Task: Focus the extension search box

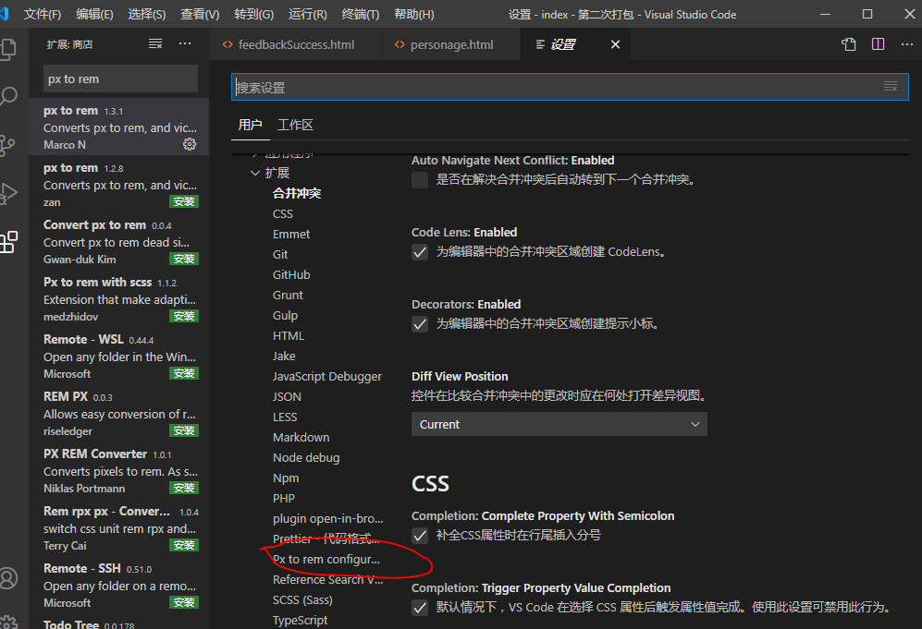Action: (x=120, y=79)
